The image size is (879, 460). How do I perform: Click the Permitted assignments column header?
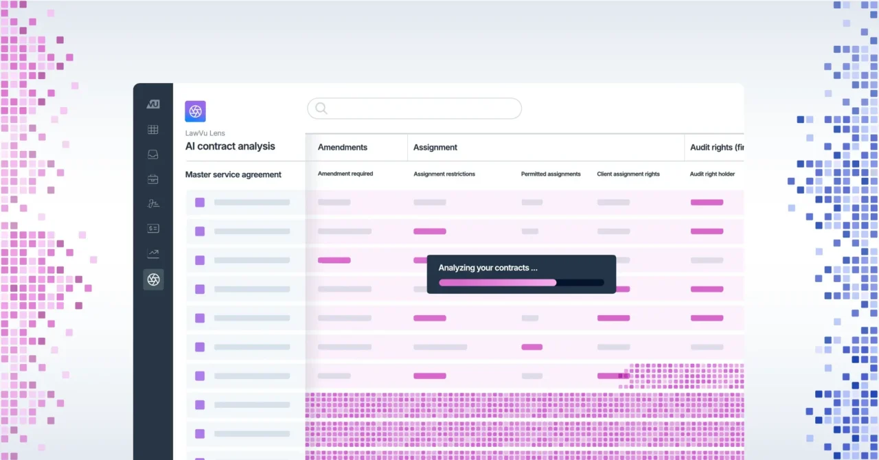551,174
